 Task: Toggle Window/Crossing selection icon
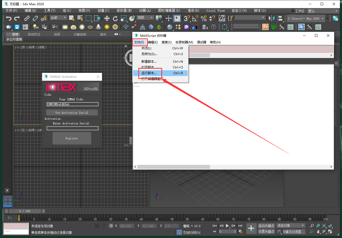point(97,18)
